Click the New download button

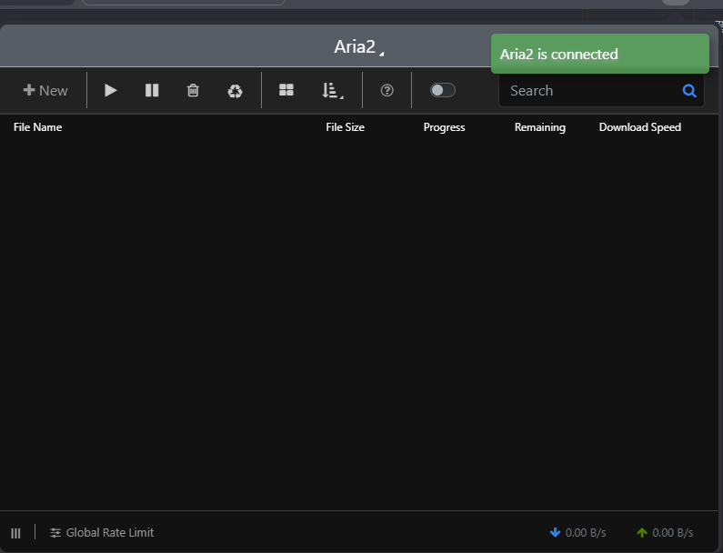[45, 90]
